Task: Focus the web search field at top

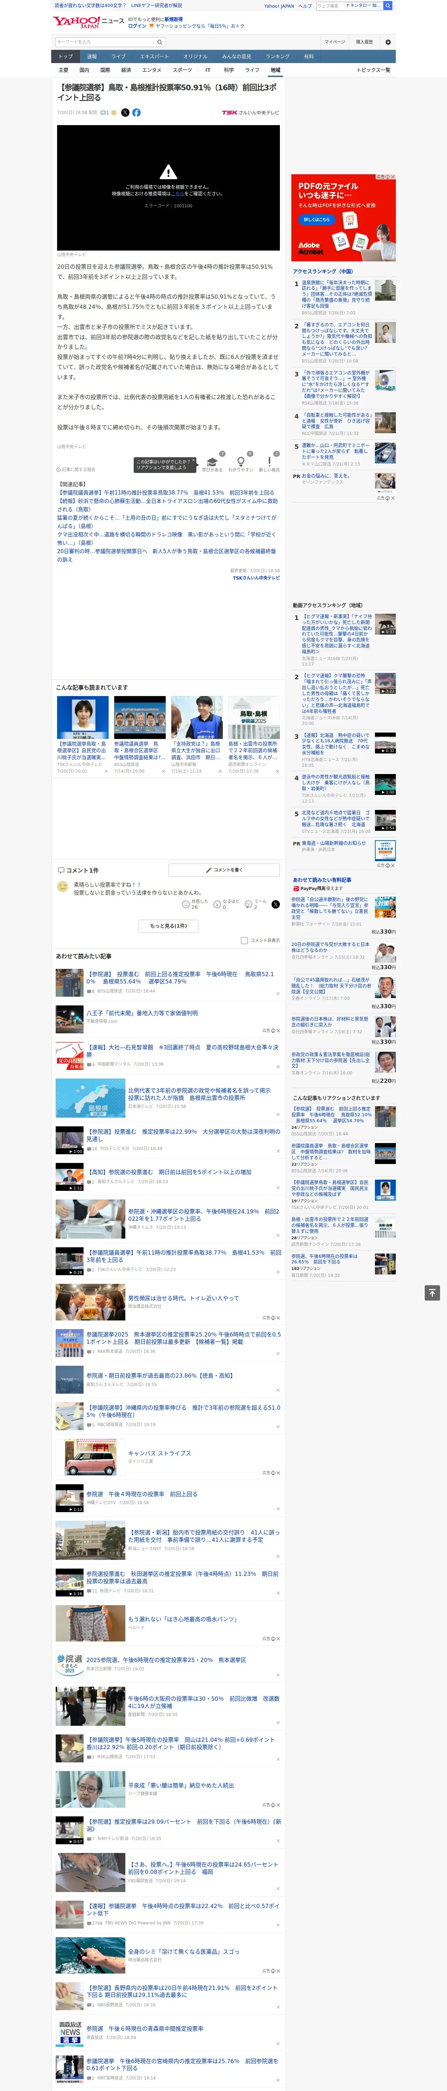Action: (x=329, y=6)
